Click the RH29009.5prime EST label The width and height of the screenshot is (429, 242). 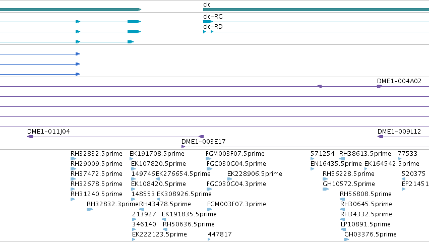pyautogui.click(x=96, y=164)
